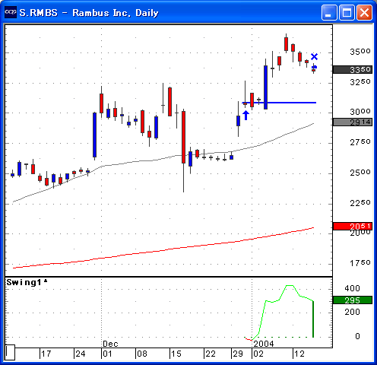This screenshot has width=377, height=365.
Task: Select the 2914 moving average value label
Action: pyautogui.click(x=353, y=122)
